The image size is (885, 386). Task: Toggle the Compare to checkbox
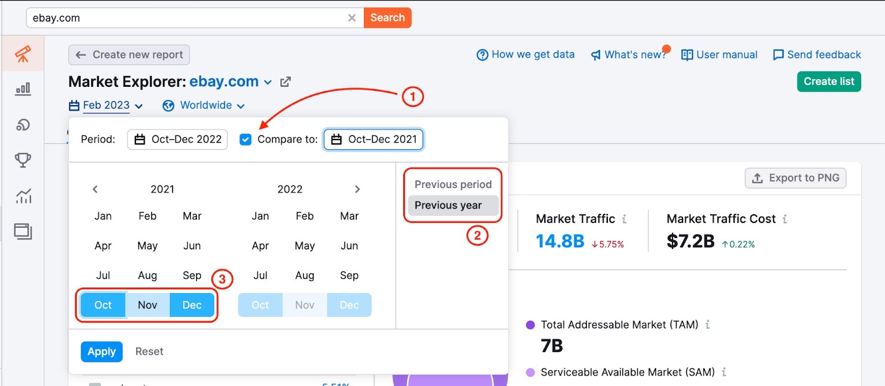point(246,139)
